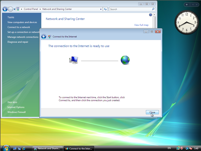The height and width of the screenshot is (151, 201).
Task: Click the network status tray icon
Action: pyautogui.click(x=187, y=148)
